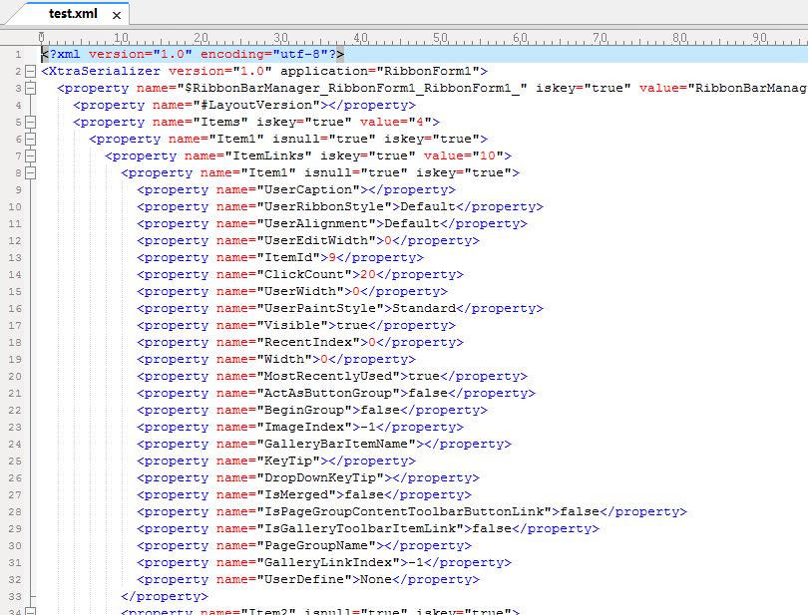Click "Default" value of UserRibbonStyle
The width and height of the screenshot is (808, 615).
428,207
